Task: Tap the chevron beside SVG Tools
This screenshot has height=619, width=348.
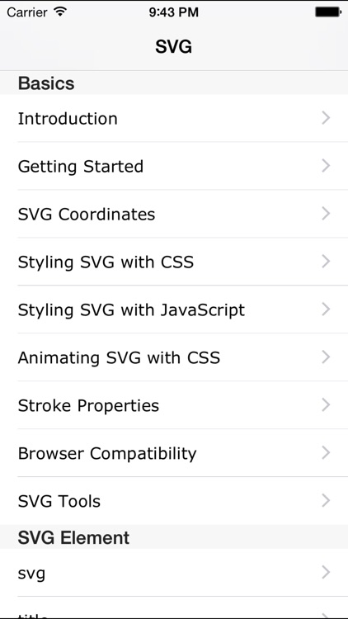Action: [x=326, y=500]
